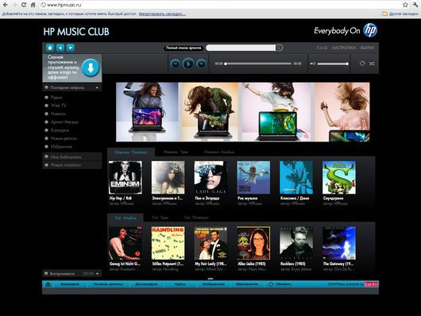Skip to next track in the player
421x316 pixels.
201,64
